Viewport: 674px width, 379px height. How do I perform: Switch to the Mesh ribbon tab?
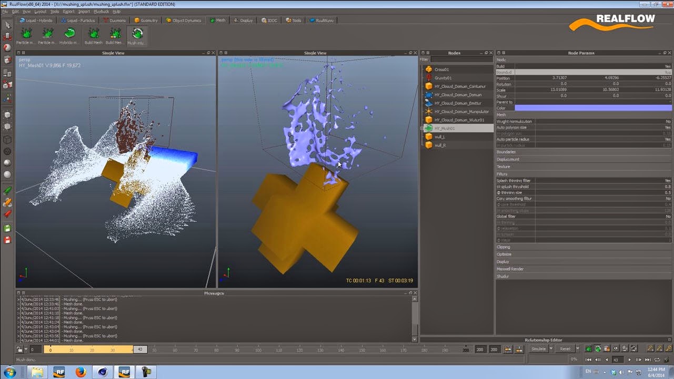pos(217,20)
